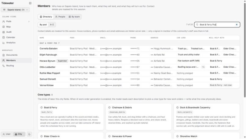Click the member search field
This screenshot has width=246, height=139.
[x=217, y=25]
